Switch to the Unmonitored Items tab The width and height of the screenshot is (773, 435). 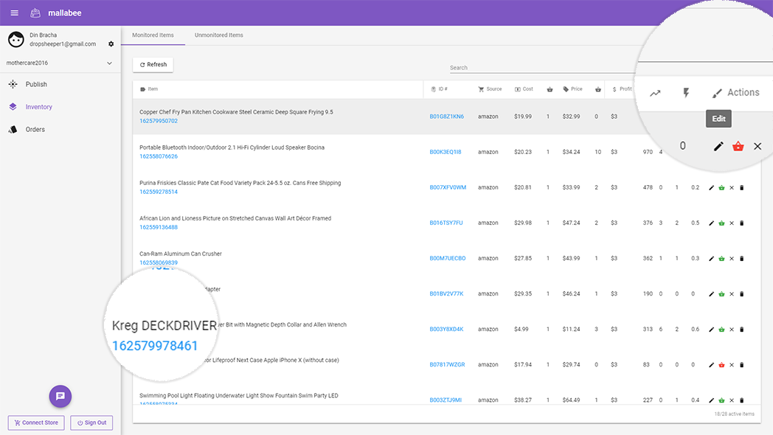(218, 35)
